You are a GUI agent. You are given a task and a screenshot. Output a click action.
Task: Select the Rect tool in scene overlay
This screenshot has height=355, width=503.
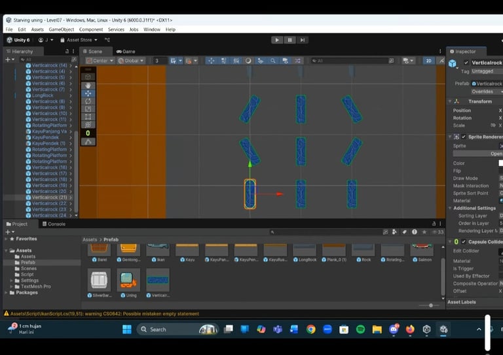click(88, 117)
